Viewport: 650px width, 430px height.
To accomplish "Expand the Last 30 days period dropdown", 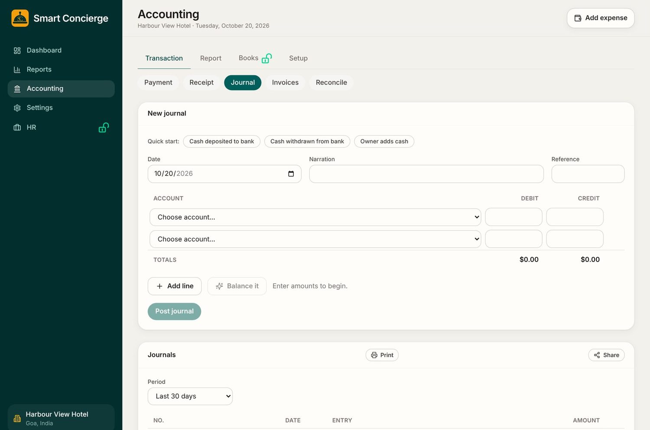I will (x=190, y=396).
